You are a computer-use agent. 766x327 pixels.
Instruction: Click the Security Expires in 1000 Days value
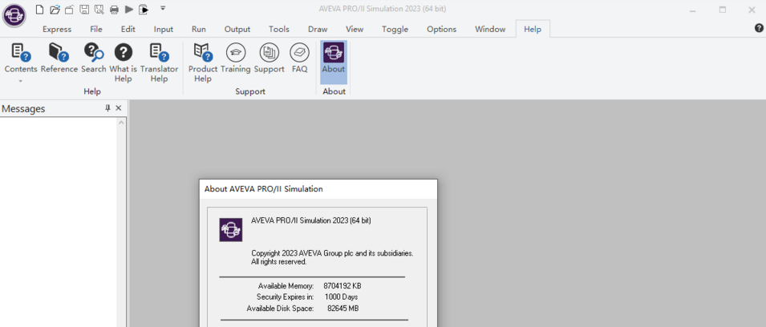point(341,297)
